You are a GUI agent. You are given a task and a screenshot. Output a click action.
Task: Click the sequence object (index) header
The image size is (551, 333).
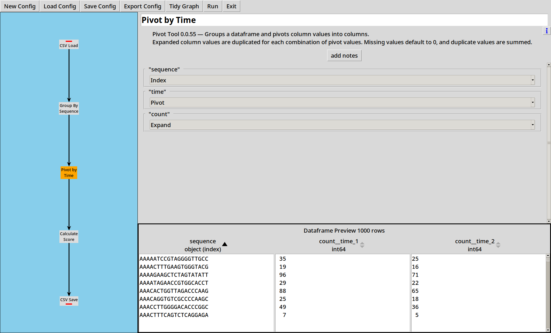pyautogui.click(x=203, y=245)
